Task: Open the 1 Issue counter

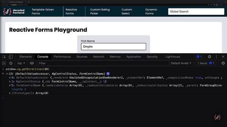Action: [206, 63]
